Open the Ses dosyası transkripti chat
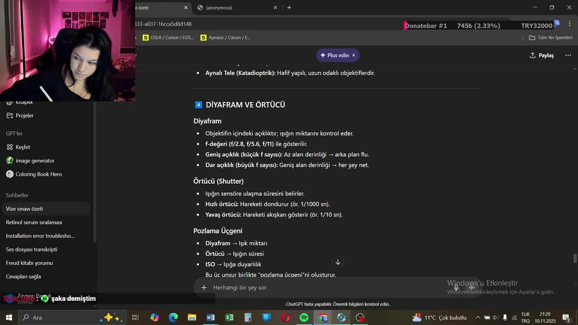This screenshot has width=578, height=325. pyautogui.click(x=47, y=250)
